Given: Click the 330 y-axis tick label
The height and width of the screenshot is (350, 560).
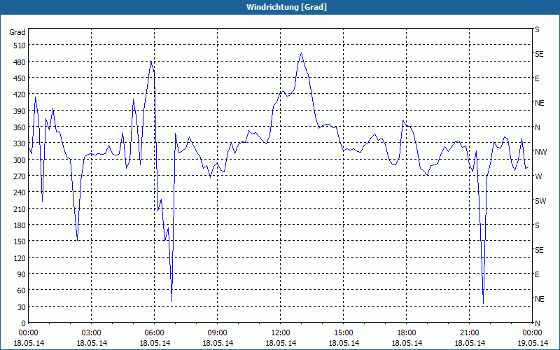Looking at the screenshot, I should pyautogui.click(x=20, y=143).
